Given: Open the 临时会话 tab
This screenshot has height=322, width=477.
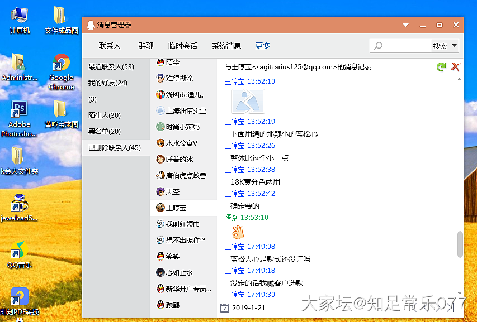Looking at the screenshot, I should point(182,46).
